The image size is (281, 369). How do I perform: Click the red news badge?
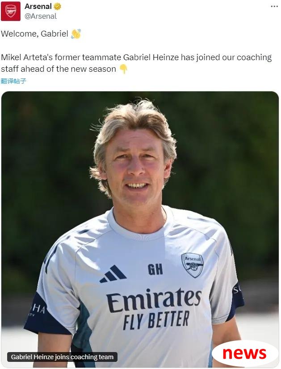point(245,353)
